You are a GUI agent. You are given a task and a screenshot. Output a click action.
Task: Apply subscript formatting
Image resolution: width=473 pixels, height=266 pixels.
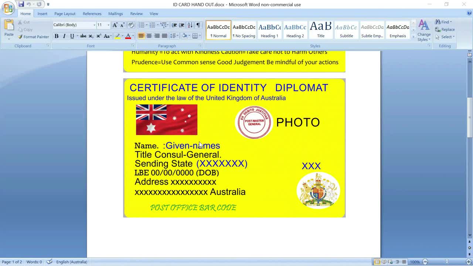coord(91,36)
